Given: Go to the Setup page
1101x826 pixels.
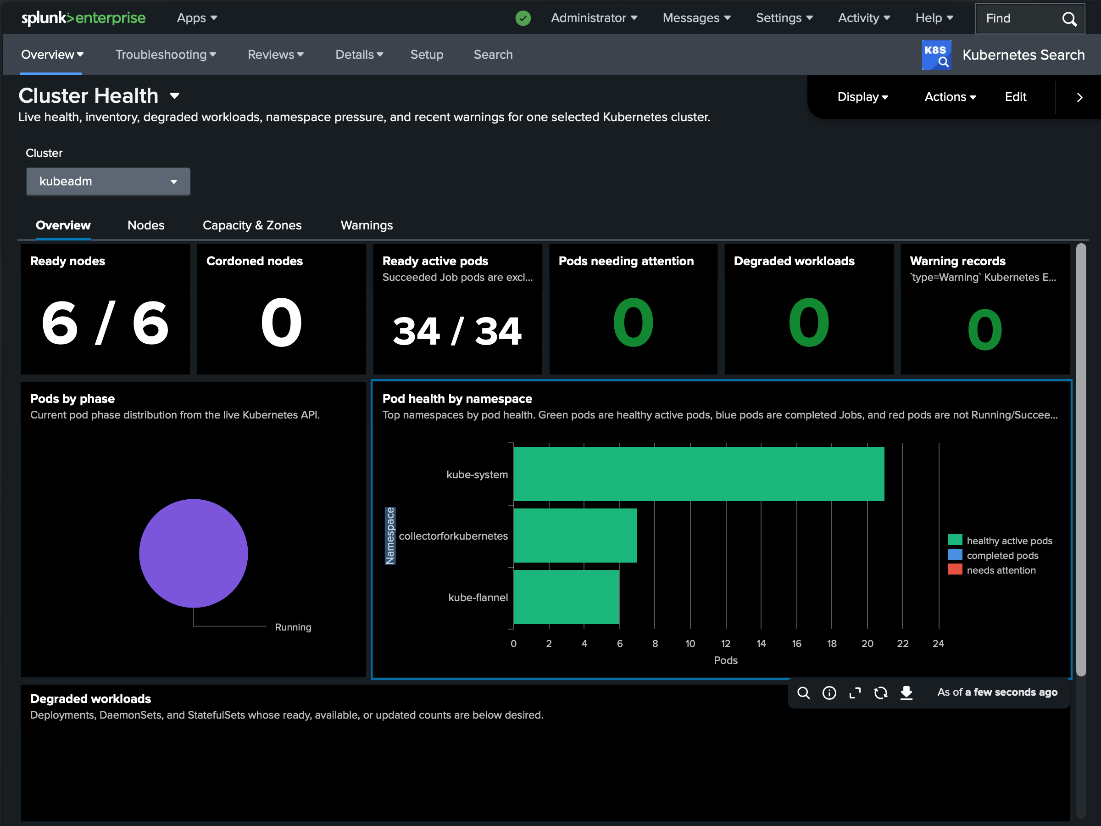Looking at the screenshot, I should pos(427,54).
